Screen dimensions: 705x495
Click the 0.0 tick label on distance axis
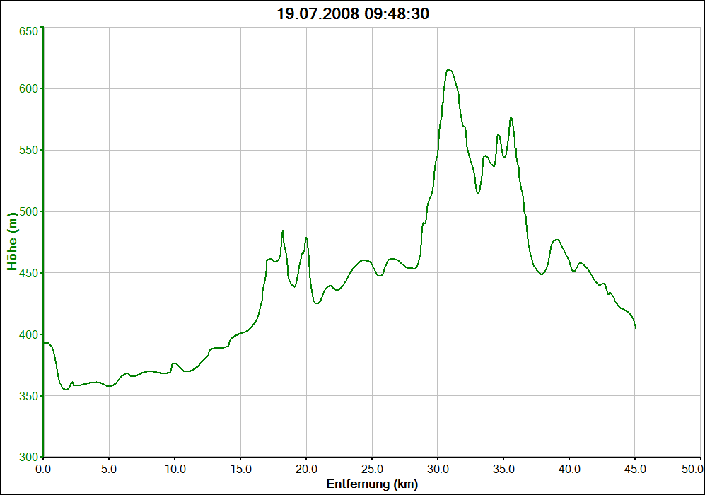[x=43, y=469]
